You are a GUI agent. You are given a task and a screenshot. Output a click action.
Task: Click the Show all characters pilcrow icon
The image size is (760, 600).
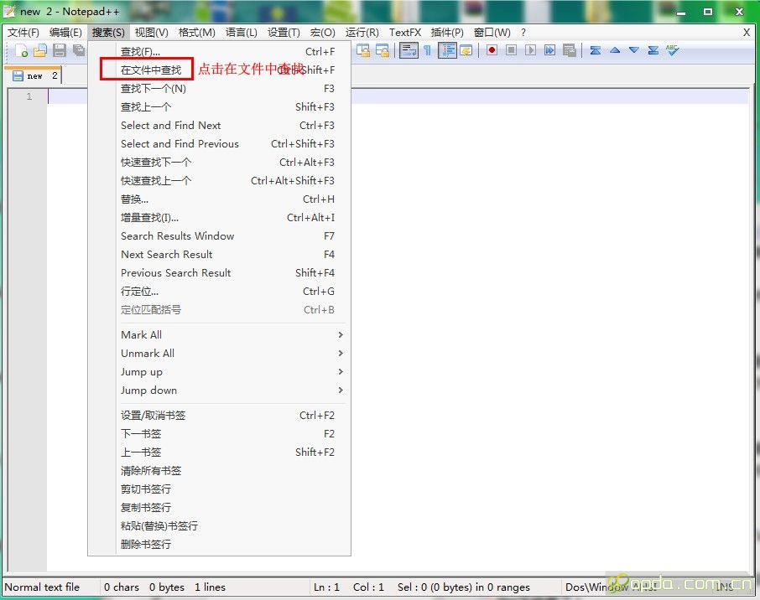pos(427,50)
